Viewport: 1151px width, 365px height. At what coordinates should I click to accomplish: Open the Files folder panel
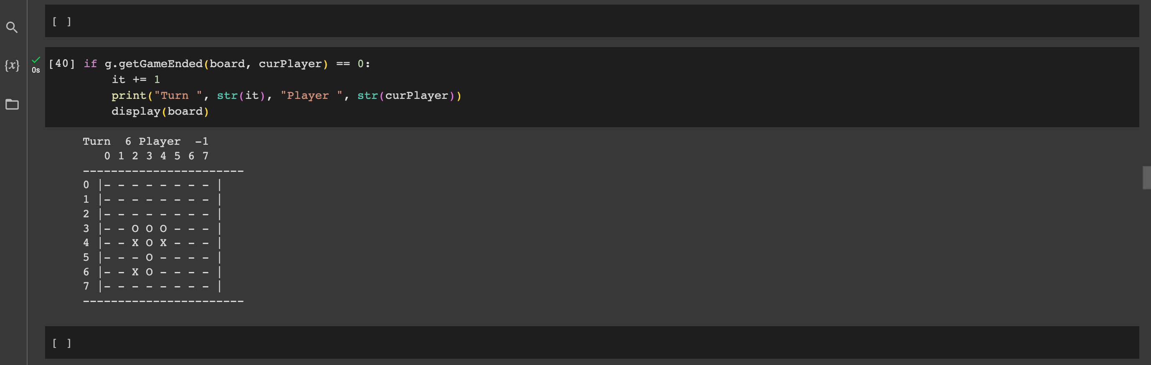click(12, 104)
